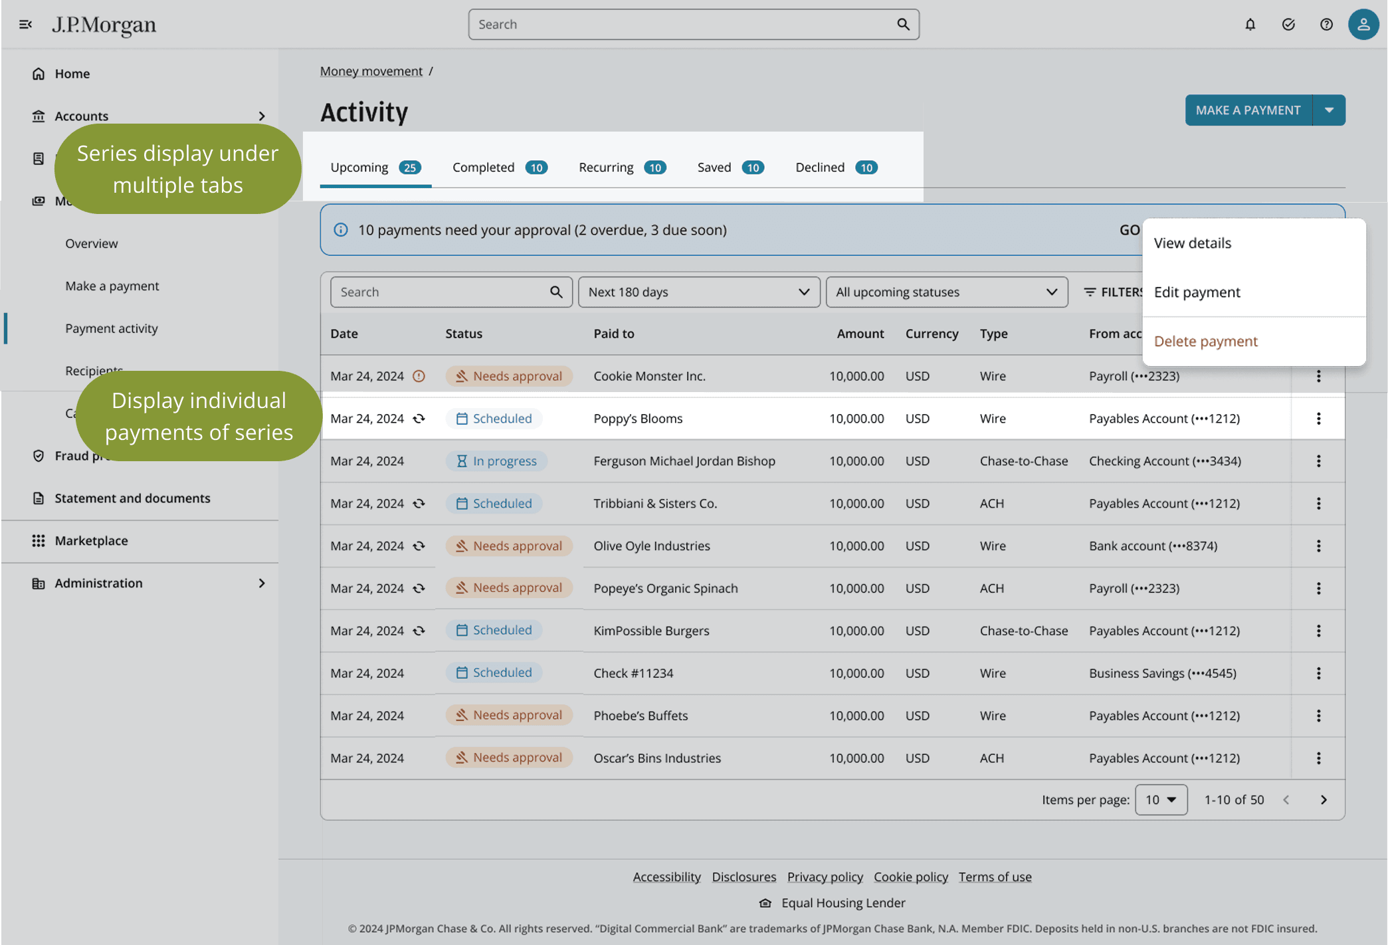
Task: Open Items per page dropdown
Action: point(1161,800)
